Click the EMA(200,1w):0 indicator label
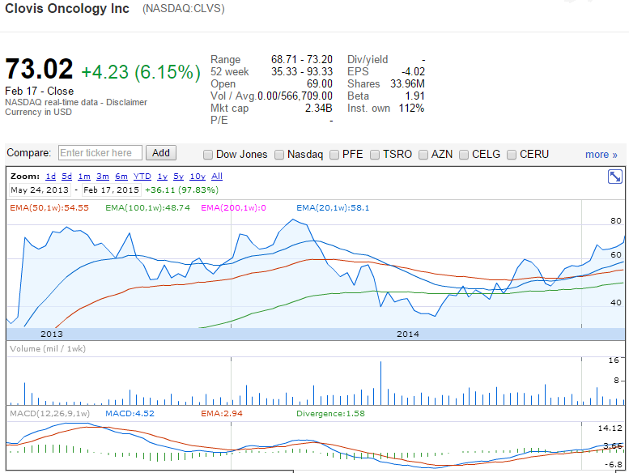 233,208
